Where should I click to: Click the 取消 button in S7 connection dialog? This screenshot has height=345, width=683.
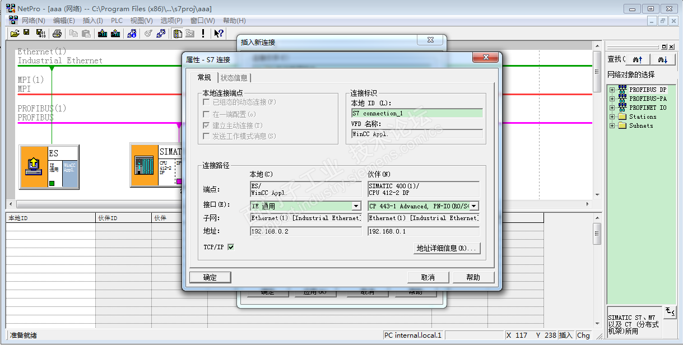tap(428, 277)
